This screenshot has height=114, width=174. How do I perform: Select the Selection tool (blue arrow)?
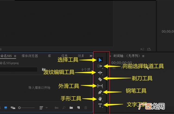click(x=100, y=60)
